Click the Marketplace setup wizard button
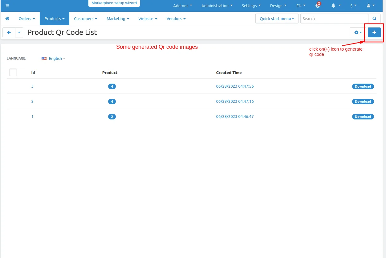The width and height of the screenshot is (386, 258). tap(114, 3)
